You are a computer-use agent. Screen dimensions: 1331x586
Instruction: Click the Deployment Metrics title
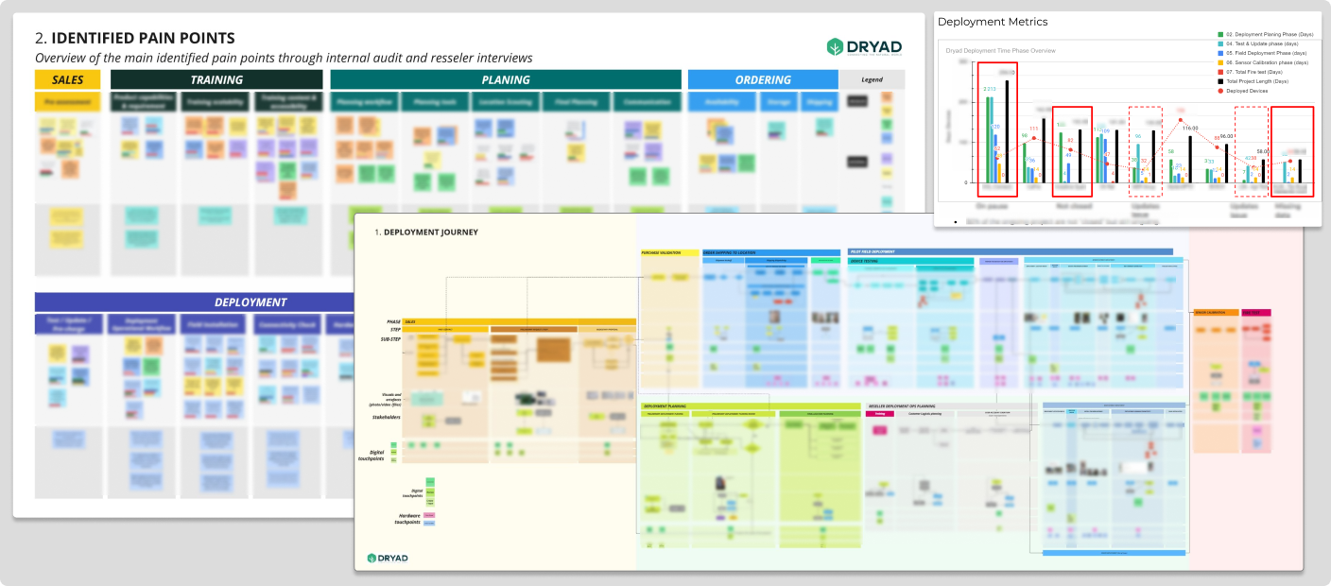(993, 22)
